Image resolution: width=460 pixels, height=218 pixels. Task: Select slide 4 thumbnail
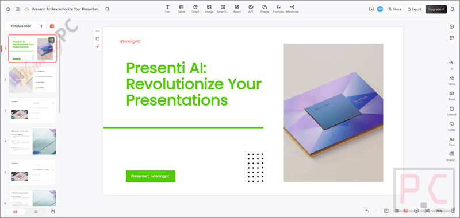tap(33, 141)
